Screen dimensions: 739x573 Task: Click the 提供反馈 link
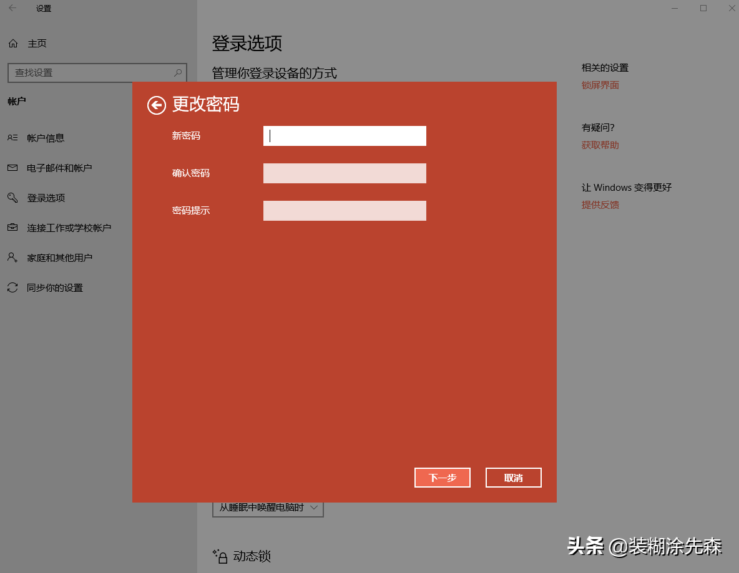600,205
